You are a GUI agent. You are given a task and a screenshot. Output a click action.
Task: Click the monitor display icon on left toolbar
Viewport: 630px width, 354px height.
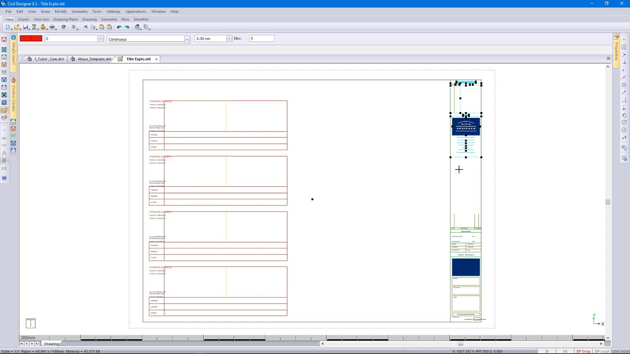coord(4,178)
